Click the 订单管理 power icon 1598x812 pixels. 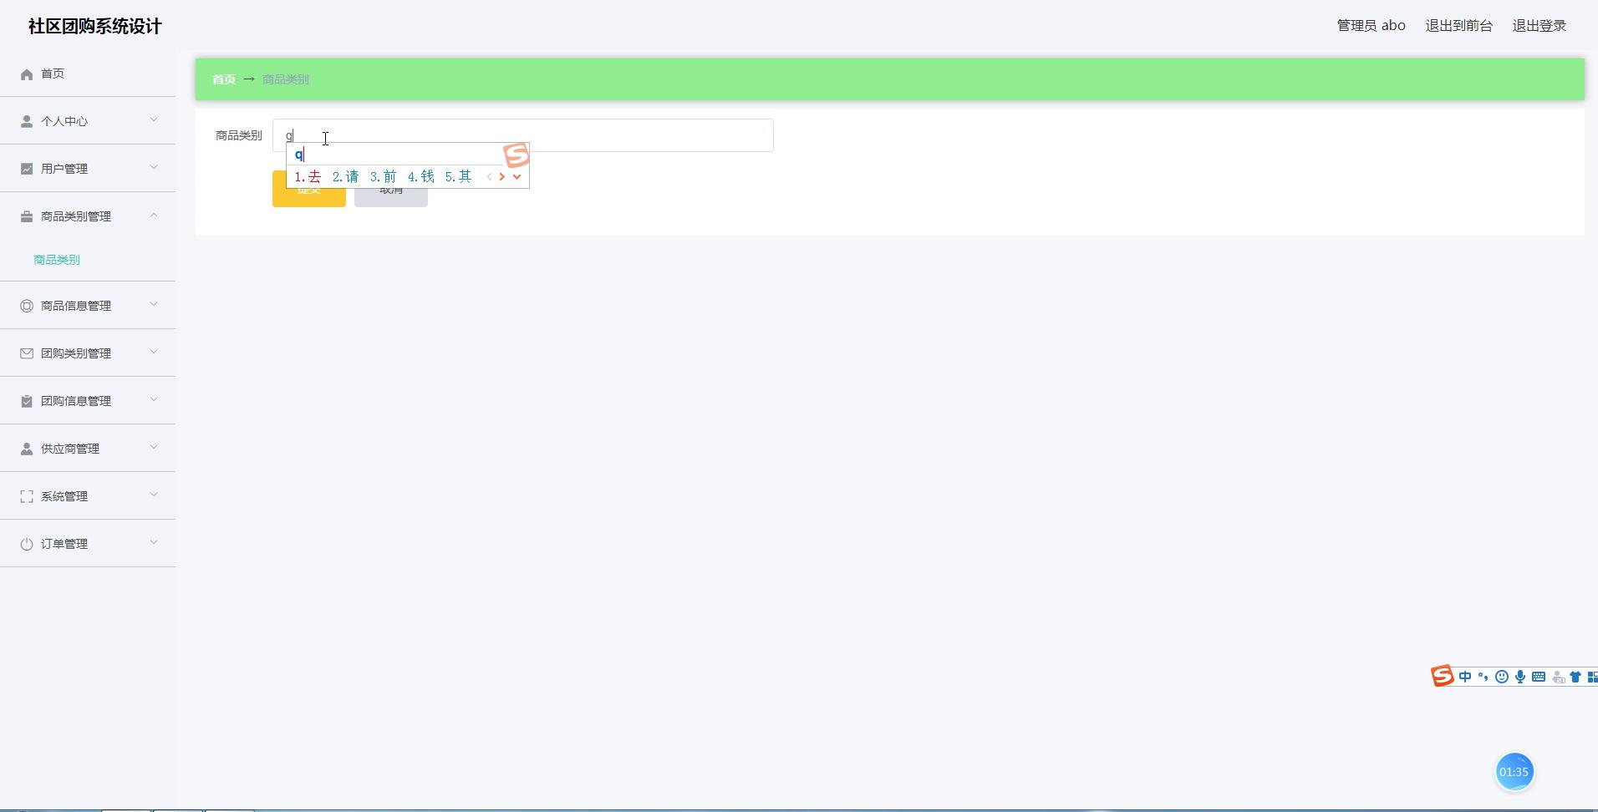coord(27,544)
